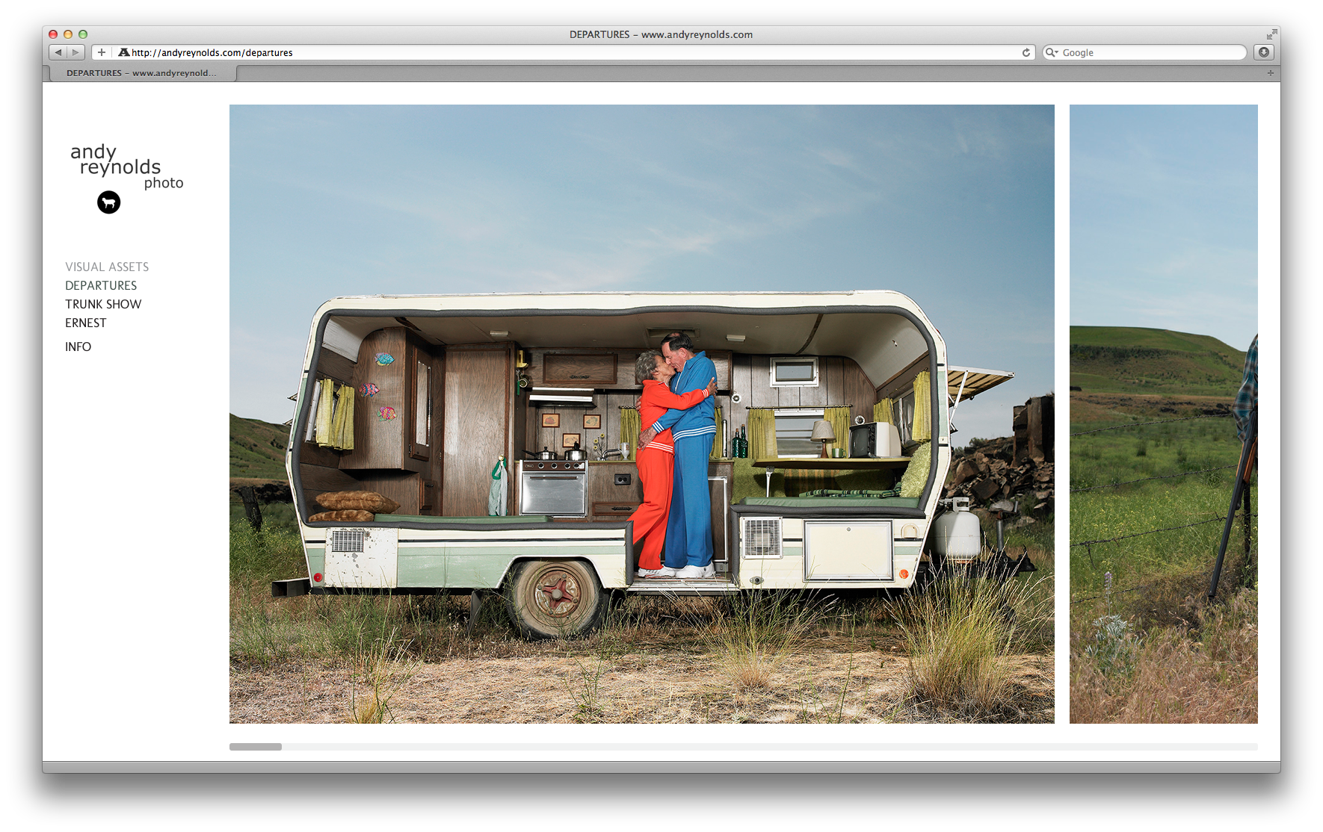Screen dimensions: 1323x832
Task: Click the green zoom window button
Action: (83, 34)
